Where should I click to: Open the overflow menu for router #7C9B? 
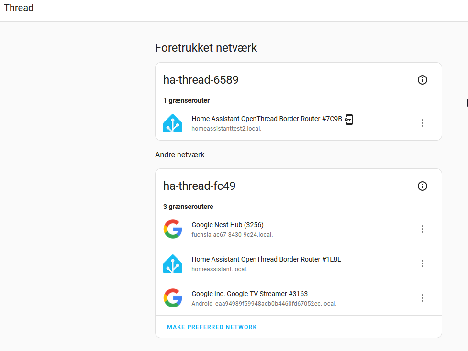pos(423,123)
